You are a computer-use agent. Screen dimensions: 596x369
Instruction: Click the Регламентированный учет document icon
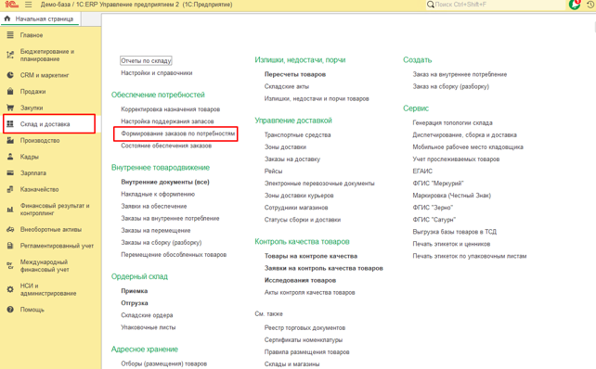pos(10,246)
